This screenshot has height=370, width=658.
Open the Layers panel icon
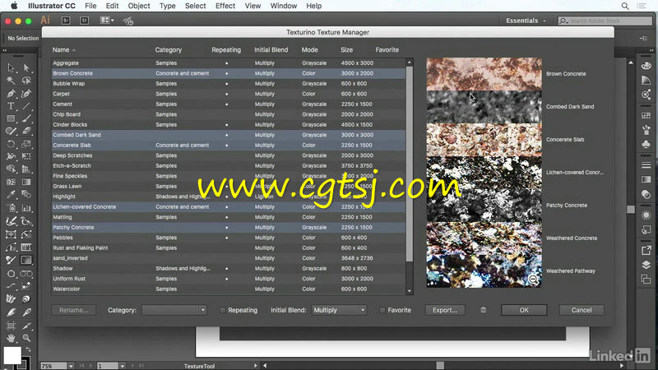tap(646, 265)
